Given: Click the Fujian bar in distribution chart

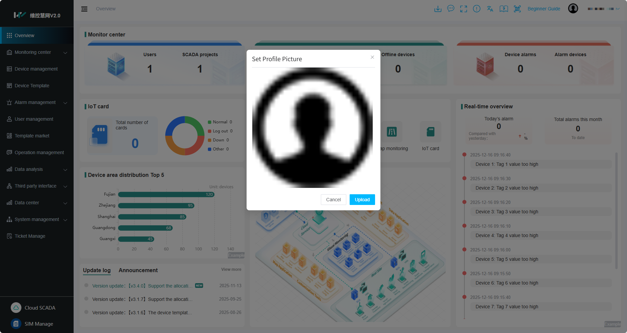Looking at the screenshot, I should coord(166,195).
